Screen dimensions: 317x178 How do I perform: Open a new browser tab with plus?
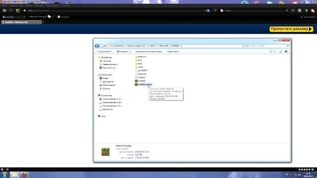(x=43, y=22)
